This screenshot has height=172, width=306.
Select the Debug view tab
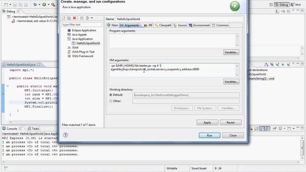click(x=11, y=11)
